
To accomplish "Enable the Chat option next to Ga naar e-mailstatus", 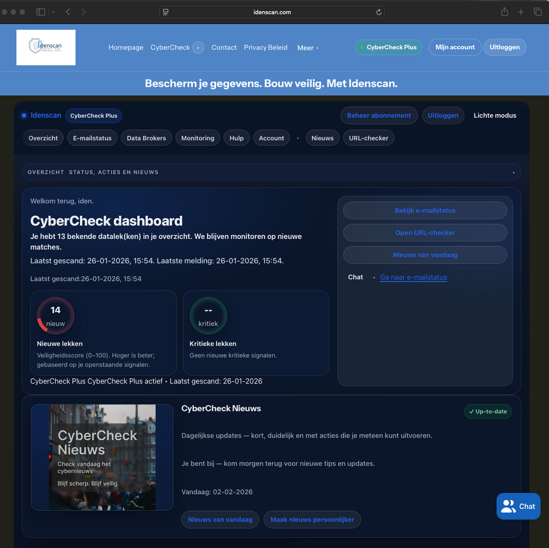I will coord(355,277).
